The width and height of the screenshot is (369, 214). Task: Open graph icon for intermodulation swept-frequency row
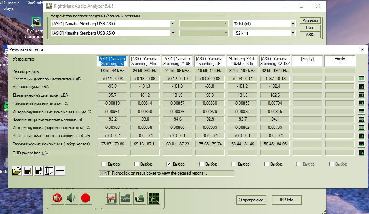tap(361, 127)
